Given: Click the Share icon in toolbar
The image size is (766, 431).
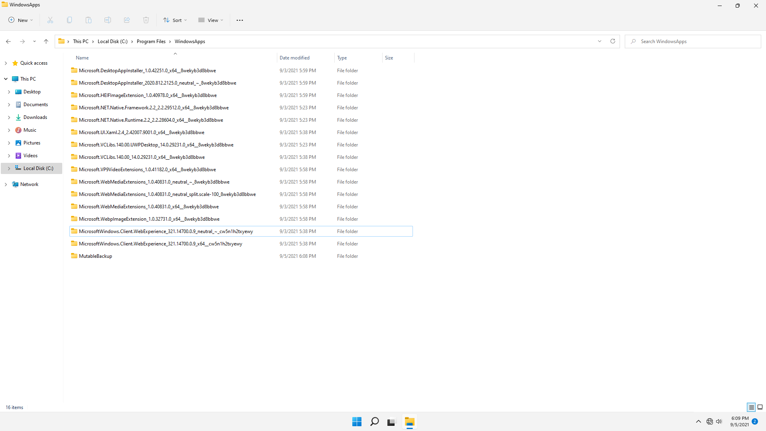Looking at the screenshot, I should pos(127,20).
